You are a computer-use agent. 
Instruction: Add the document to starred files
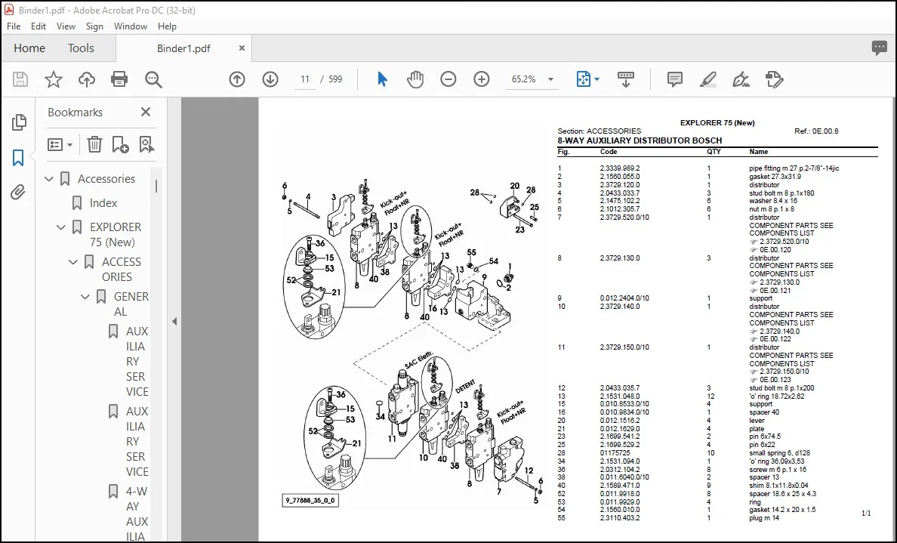coord(53,79)
